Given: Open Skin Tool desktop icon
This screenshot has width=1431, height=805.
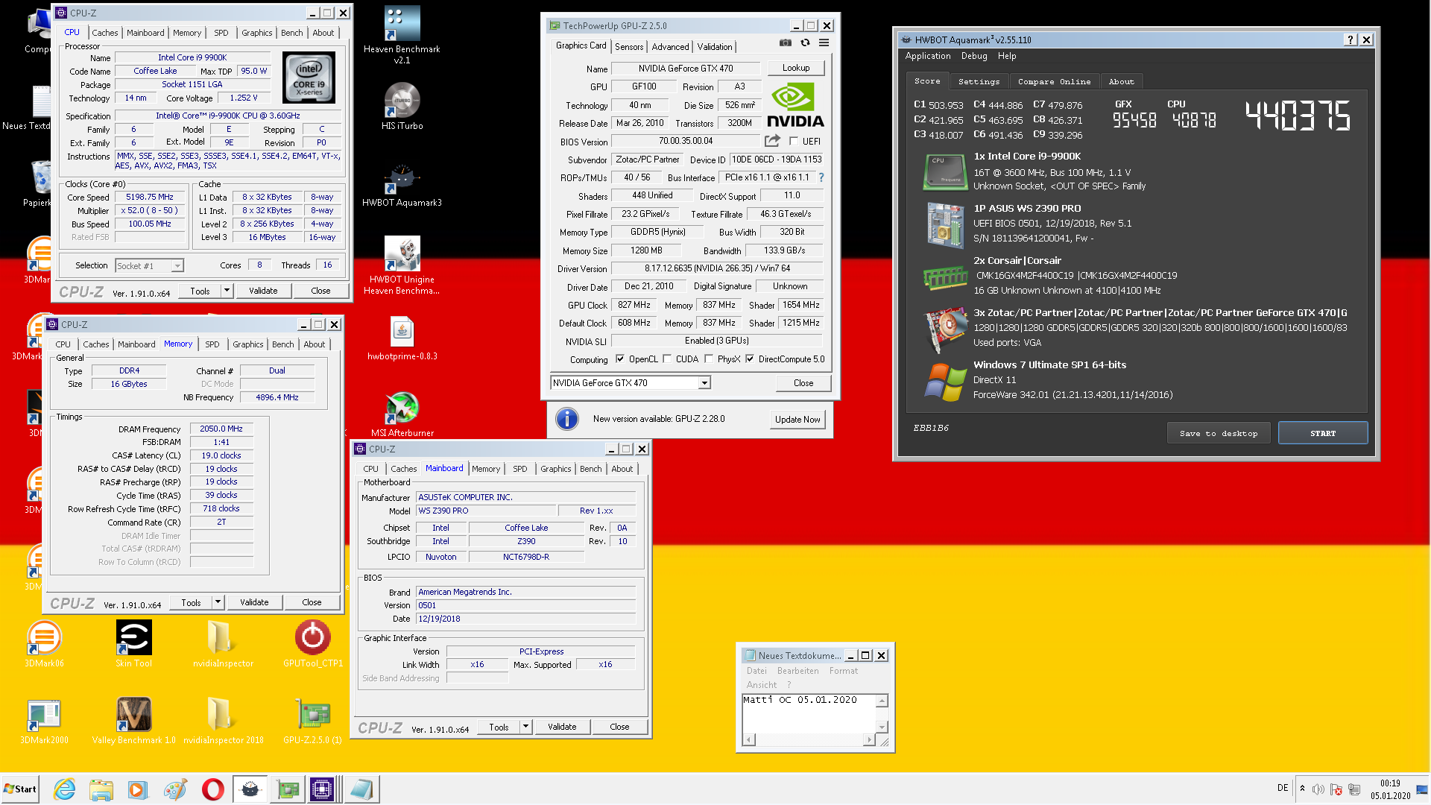Looking at the screenshot, I should pyautogui.click(x=134, y=644).
